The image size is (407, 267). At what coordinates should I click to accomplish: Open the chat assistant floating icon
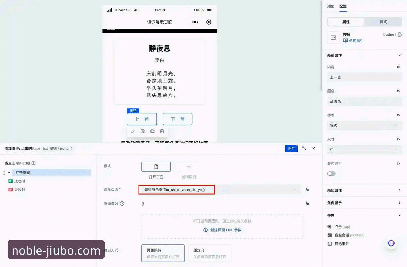click(391, 243)
